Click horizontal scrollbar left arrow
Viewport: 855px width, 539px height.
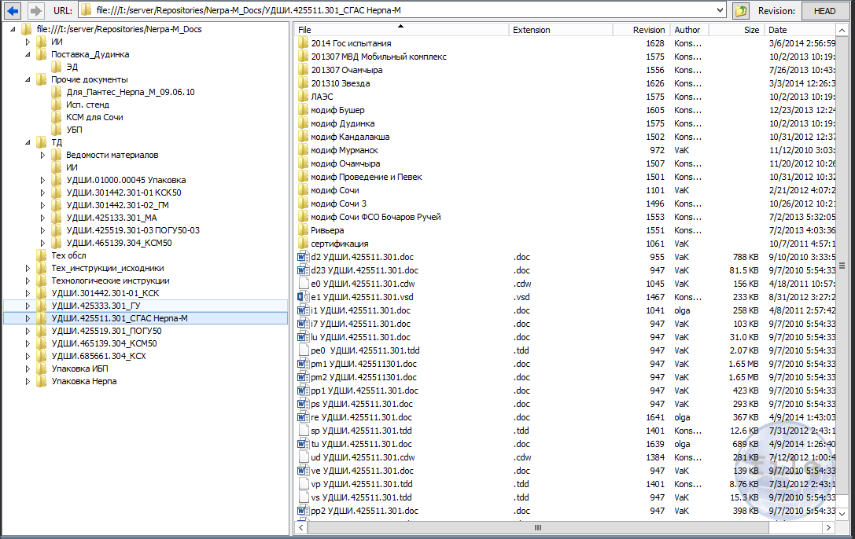(x=301, y=527)
